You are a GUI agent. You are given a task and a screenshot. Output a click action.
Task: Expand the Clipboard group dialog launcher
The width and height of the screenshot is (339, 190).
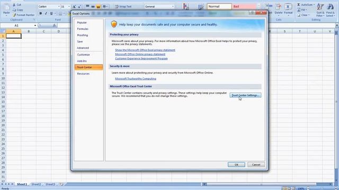tap(34, 20)
